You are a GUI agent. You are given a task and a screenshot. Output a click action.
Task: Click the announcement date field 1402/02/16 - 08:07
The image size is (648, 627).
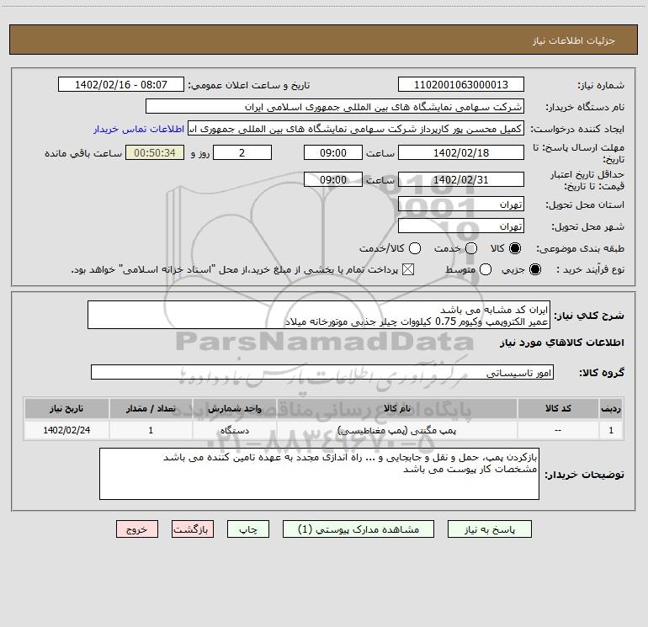click(x=121, y=85)
